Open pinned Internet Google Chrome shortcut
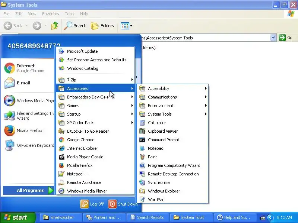The height and width of the screenshot is (223, 298). pos(29,68)
